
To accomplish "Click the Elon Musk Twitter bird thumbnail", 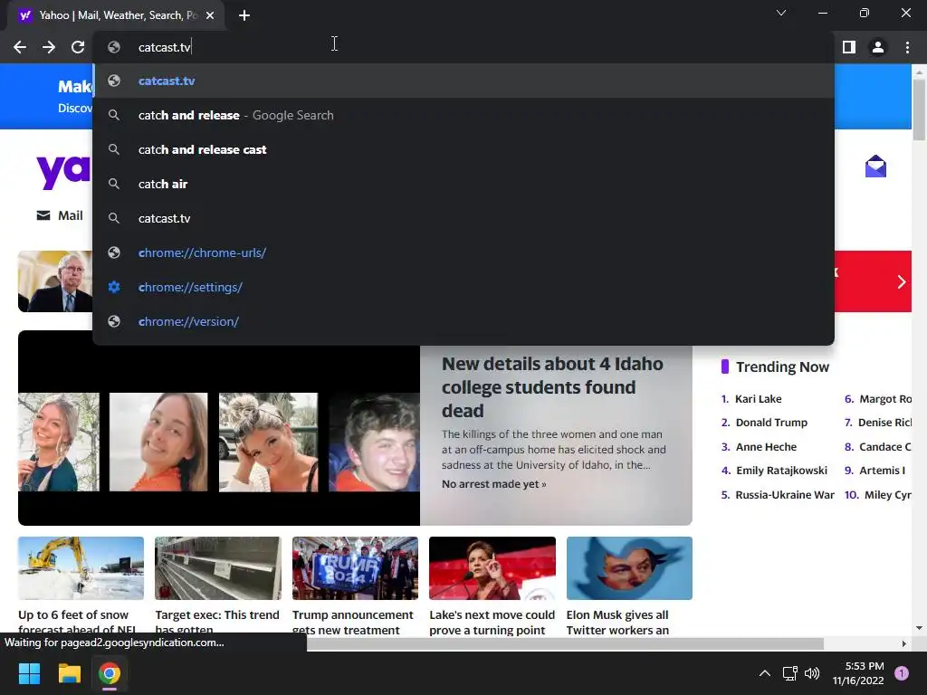I will (629, 568).
